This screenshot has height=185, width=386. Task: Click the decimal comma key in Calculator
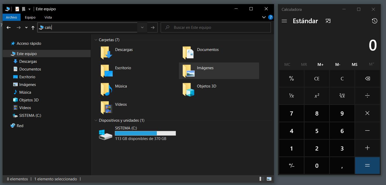click(342, 165)
